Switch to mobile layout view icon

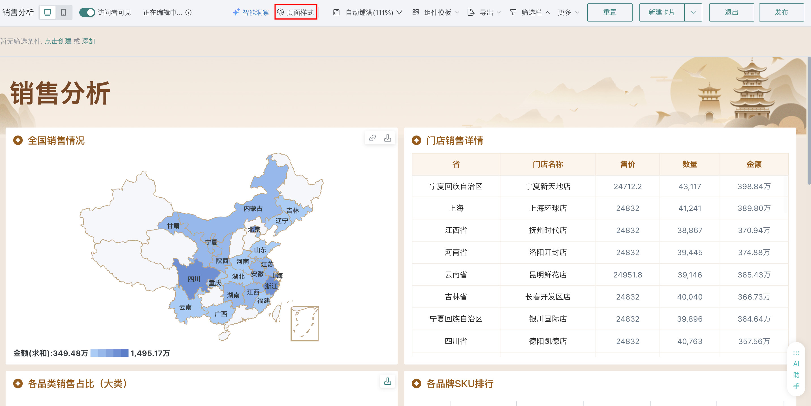[x=63, y=12]
